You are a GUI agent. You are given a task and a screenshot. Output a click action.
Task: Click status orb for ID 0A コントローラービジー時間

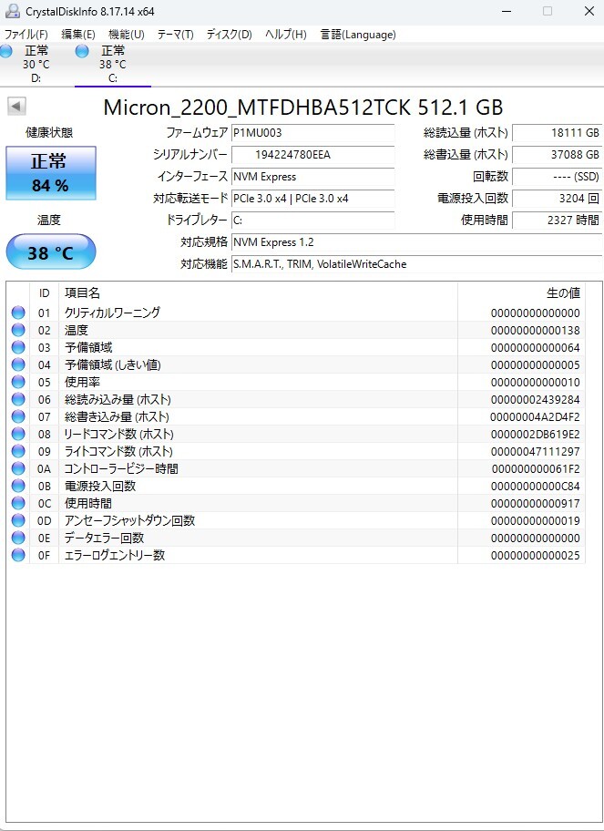pos(18,468)
